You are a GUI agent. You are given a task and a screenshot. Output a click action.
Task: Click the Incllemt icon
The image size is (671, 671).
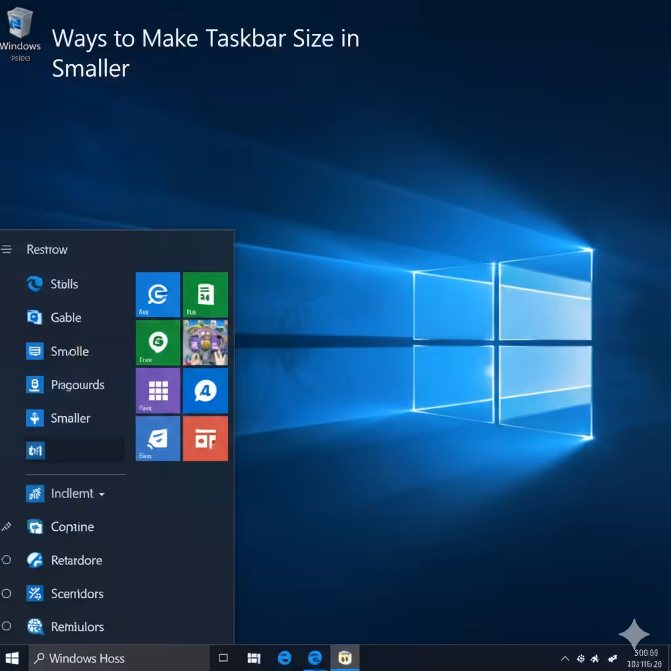point(35,493)
